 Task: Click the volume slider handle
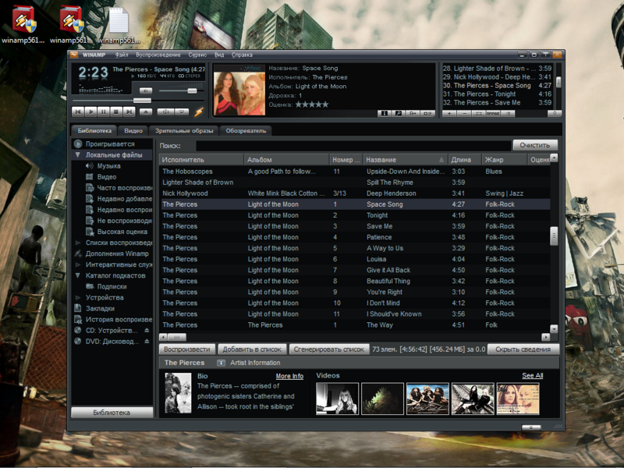[192, 90]
